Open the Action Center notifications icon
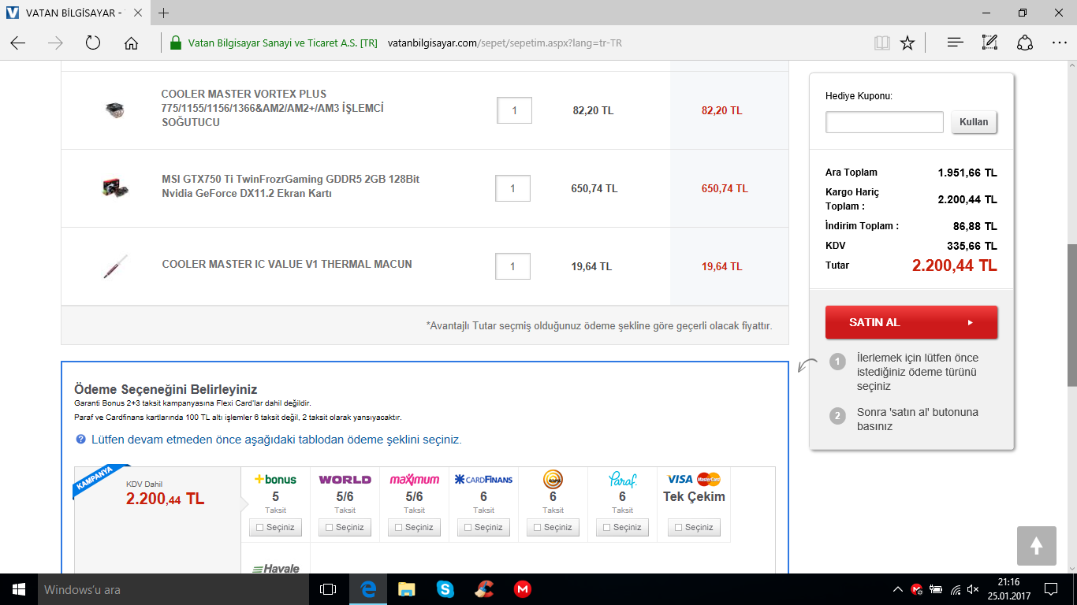 [x=1050, y=589]
